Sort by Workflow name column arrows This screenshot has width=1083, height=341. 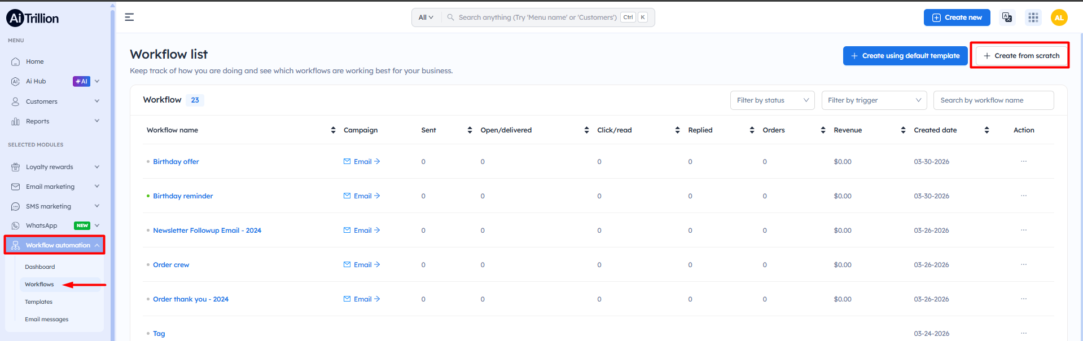point(333,130)
